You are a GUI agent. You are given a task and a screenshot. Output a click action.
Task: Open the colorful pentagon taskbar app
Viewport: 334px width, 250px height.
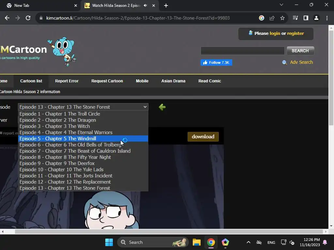tap(225, 242)
